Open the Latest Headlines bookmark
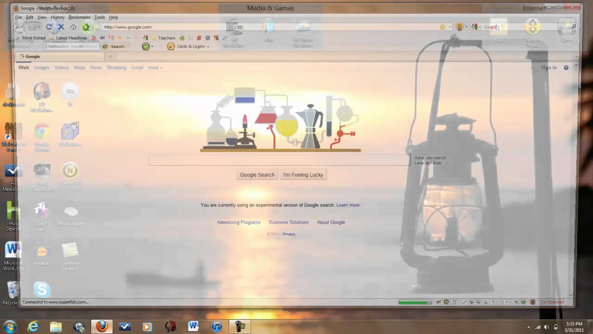 pyautogui.click(x=68, y=38)
